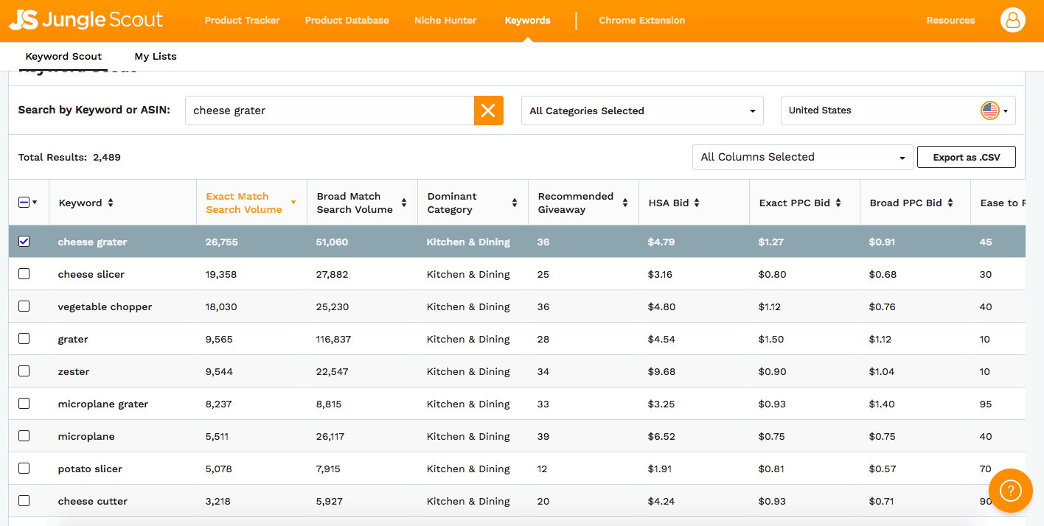Sort by Dominant Category arrows

pyautogui.click(x=515, y=203)
